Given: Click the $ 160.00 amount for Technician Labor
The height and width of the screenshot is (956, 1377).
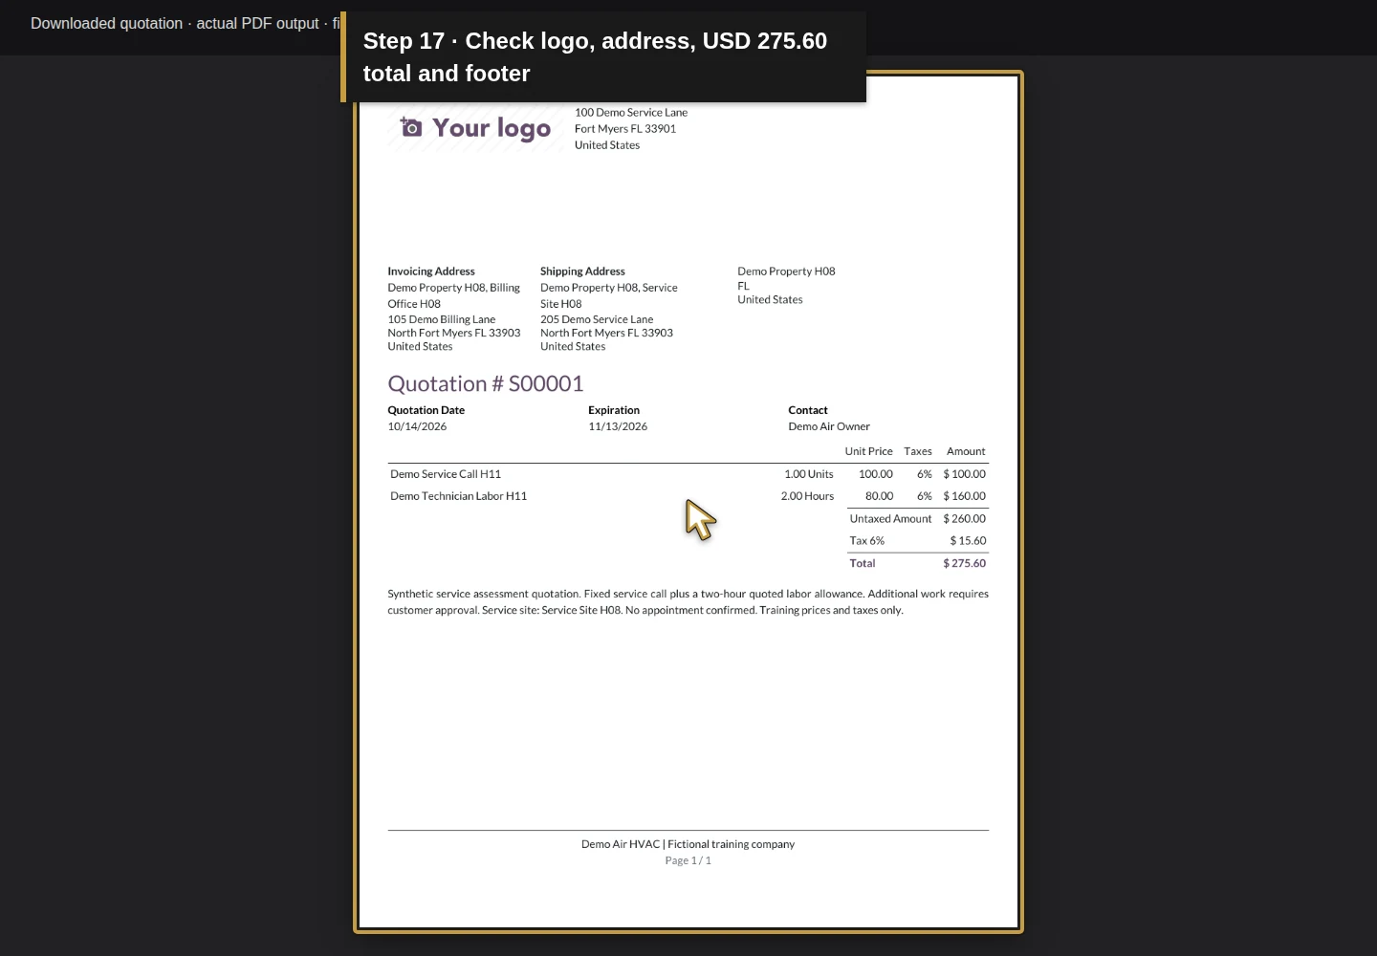Looking at the screenshot, I should [964, 496].
